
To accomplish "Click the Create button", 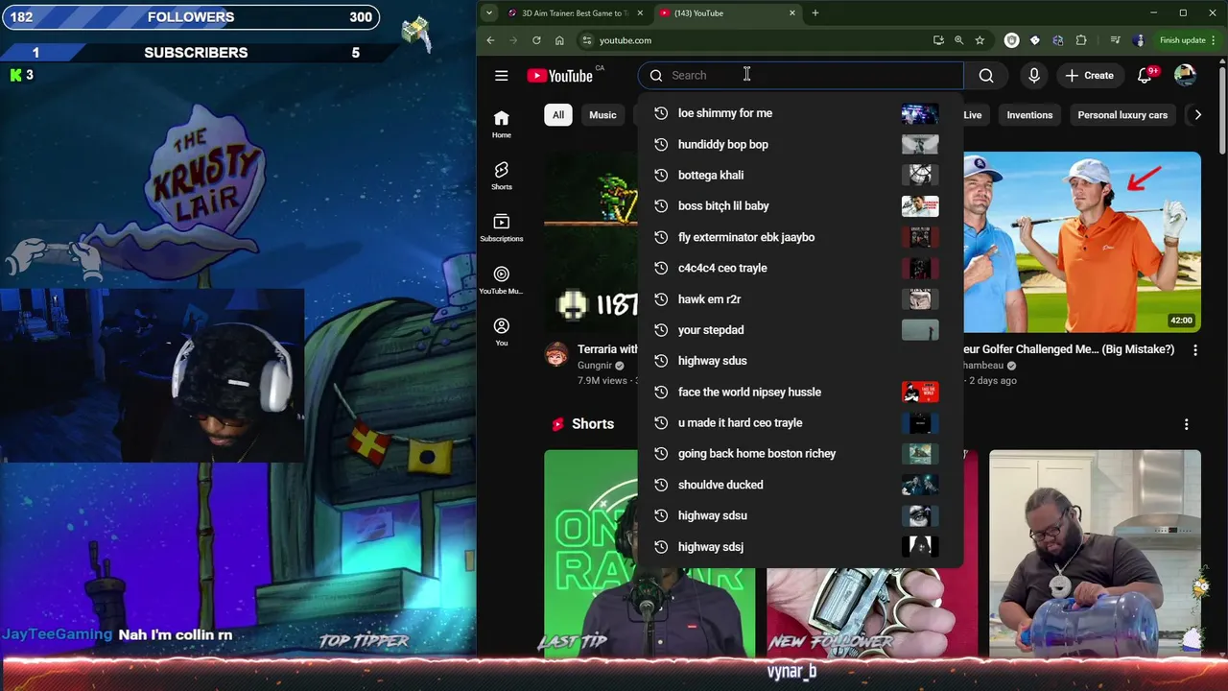I will [x=1089, y=76].
